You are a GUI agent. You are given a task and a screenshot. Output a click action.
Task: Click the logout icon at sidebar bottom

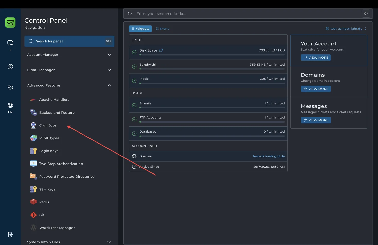pyautogui.click(x=10, y=235)
